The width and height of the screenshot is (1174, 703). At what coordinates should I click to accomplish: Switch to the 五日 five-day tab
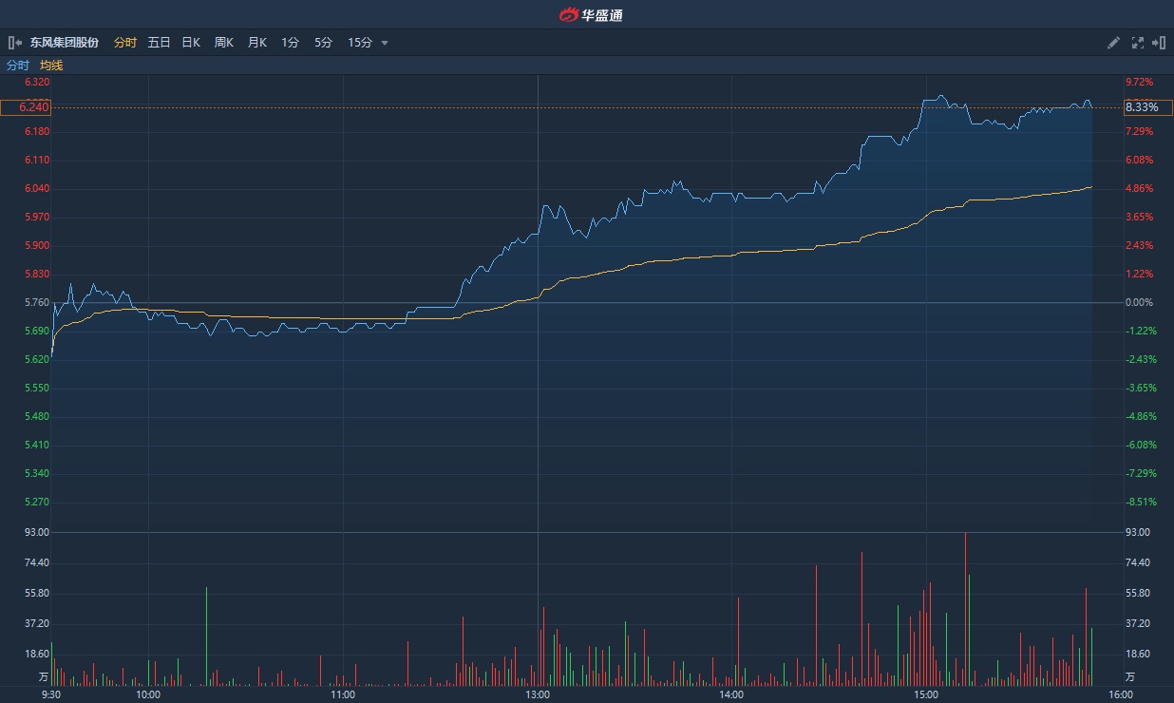[159, 43]
